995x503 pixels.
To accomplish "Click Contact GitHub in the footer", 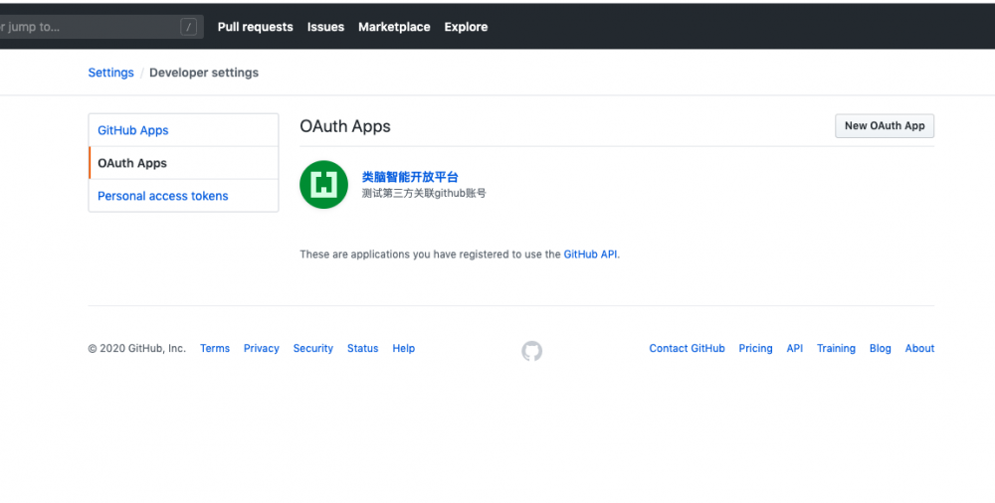I will tap(687, 349).
